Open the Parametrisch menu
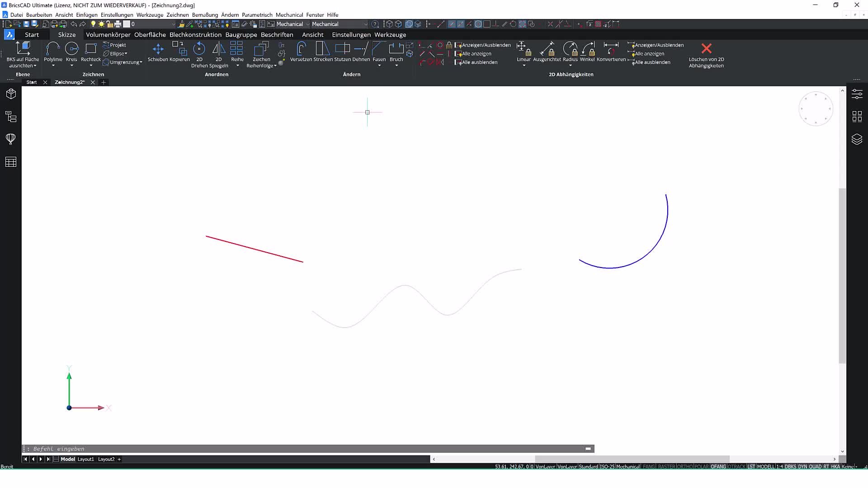The image size is (868, 488). (x=257, y=15)
